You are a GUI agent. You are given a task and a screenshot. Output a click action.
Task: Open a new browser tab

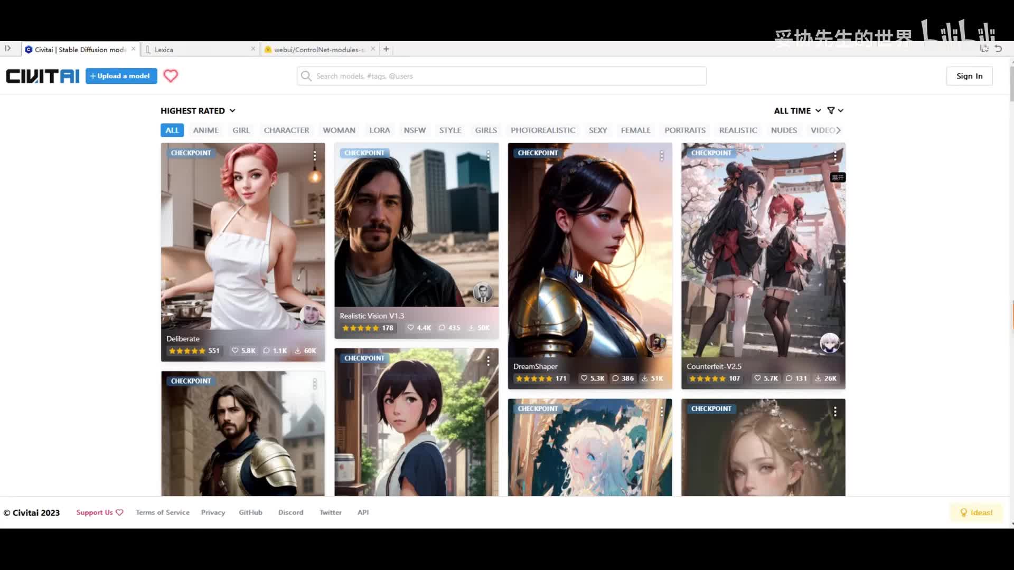[386, 49]
